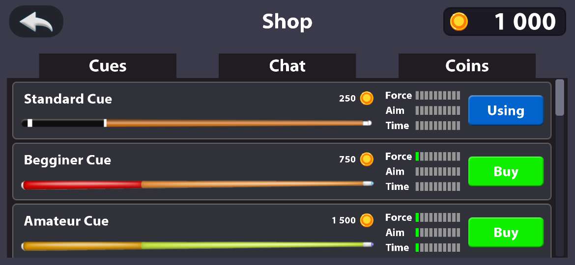Buy the Amateur Cue

[506, 232]
